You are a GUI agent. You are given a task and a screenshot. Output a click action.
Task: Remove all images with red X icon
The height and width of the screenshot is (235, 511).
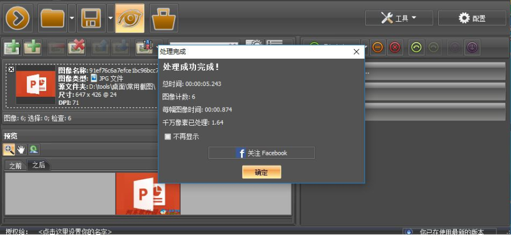76,48
